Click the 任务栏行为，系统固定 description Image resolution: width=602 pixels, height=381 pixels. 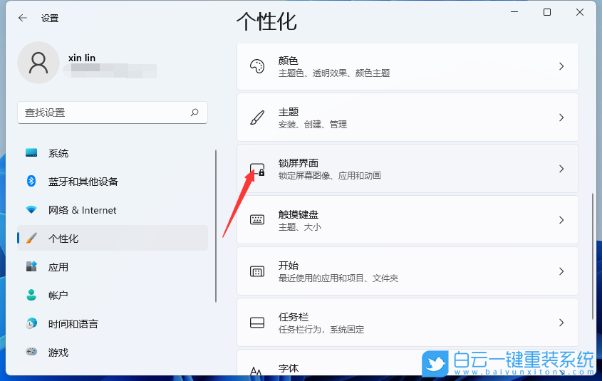tap(321, 330)
